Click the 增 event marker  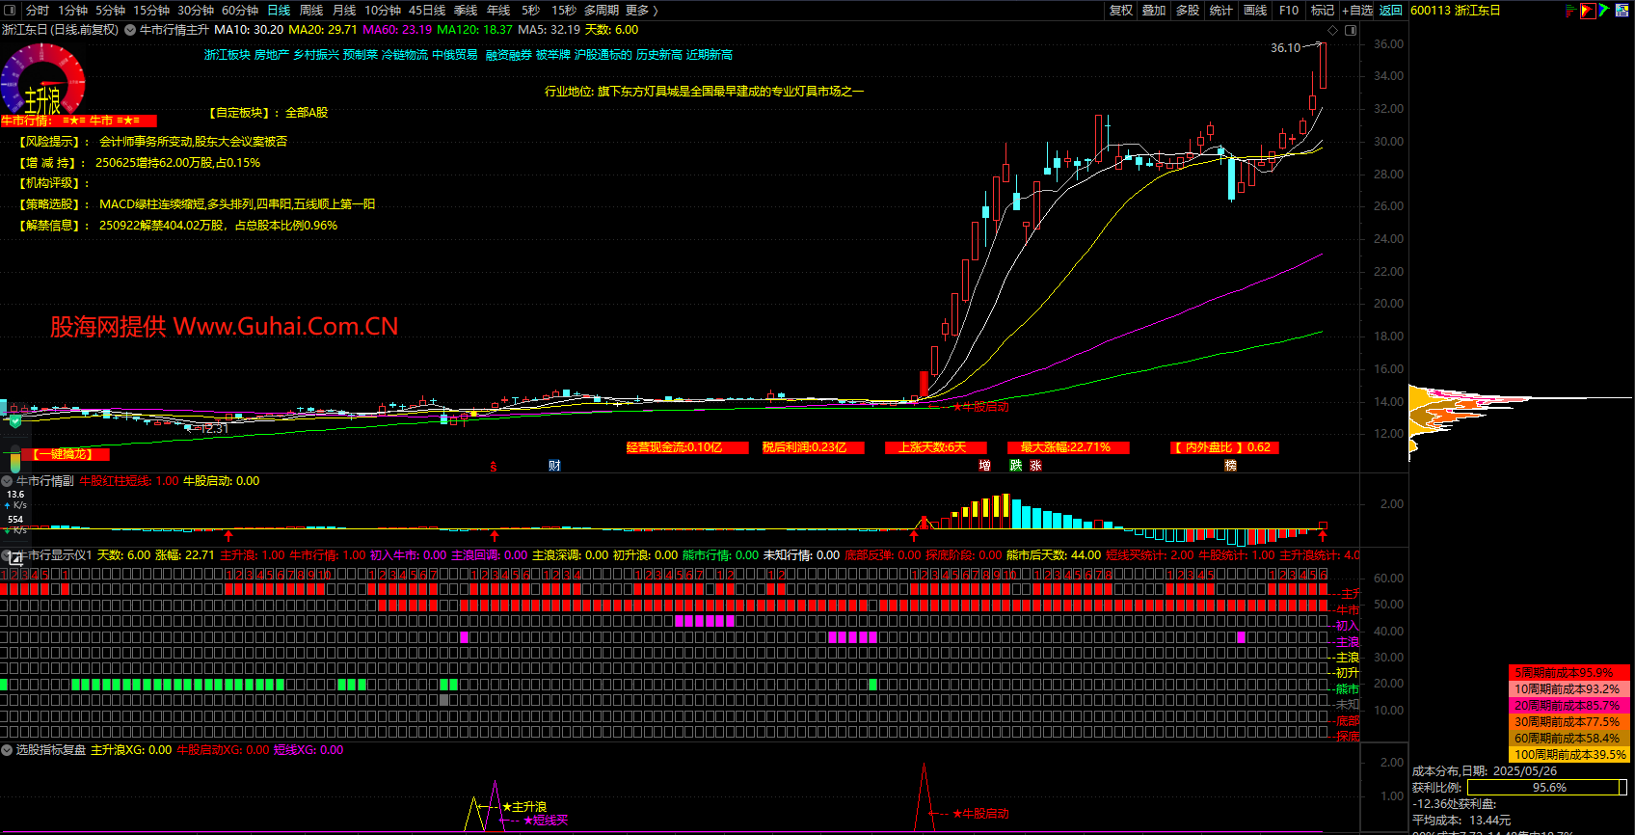tap(984, 466)
